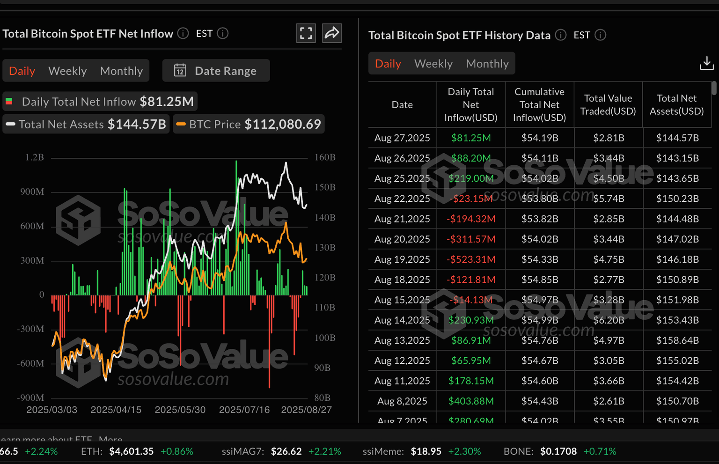Click the calendar icon in Date Range
Image resolution: width=719 pixels, height=464 pixels.
coord(180,70)
